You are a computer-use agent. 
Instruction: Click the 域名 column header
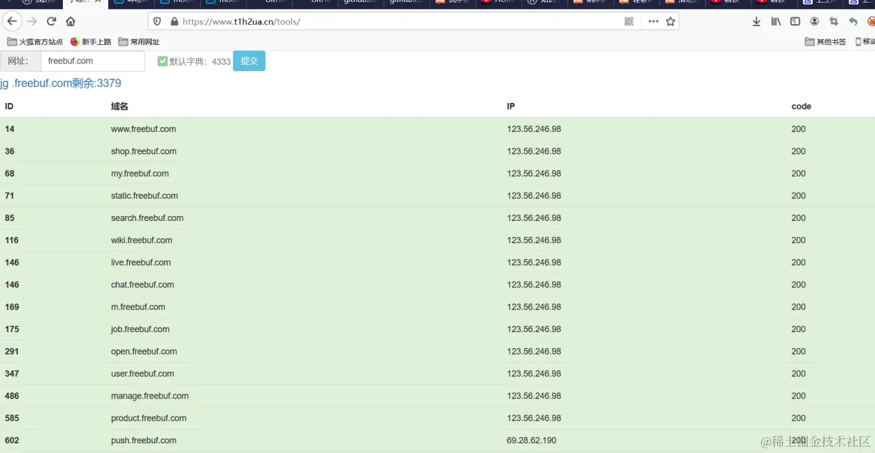pyautogui.click(x=119, y=106)
